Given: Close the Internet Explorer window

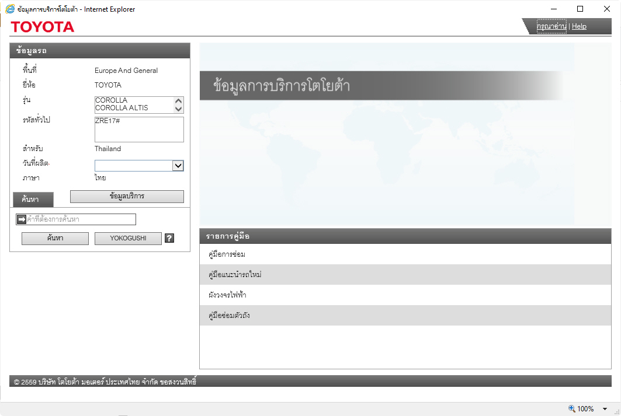Looking at the screenshot, I should [x=607, y=9].
